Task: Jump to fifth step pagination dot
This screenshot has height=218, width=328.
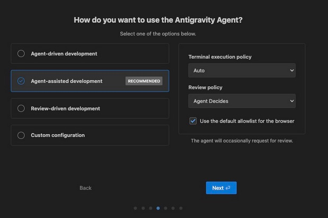Action: (x=165, y=208)
